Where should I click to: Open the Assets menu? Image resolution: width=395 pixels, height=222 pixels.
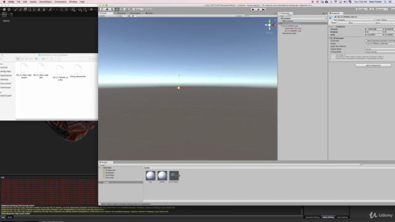(x=33, y=2)
